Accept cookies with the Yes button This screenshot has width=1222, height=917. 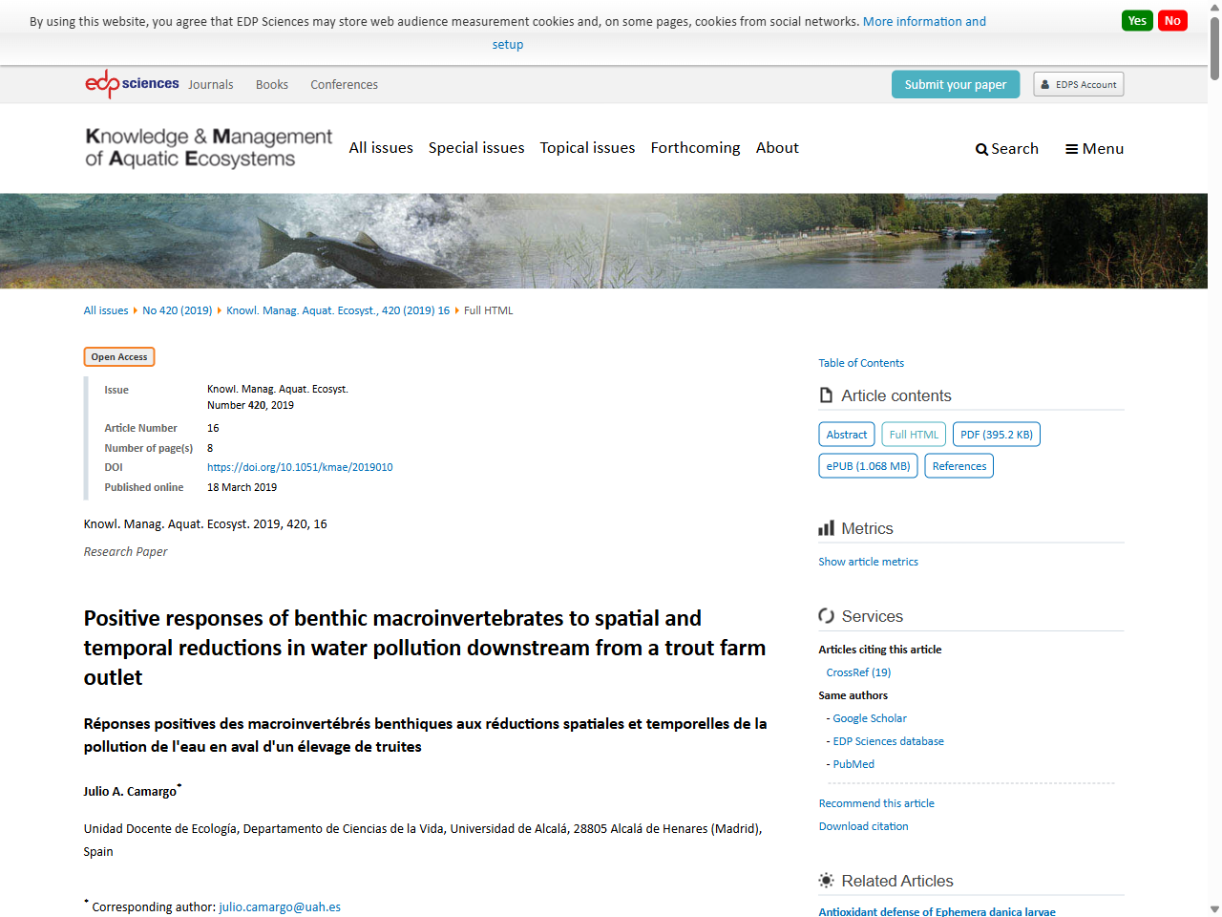[x=1136, y=19]
